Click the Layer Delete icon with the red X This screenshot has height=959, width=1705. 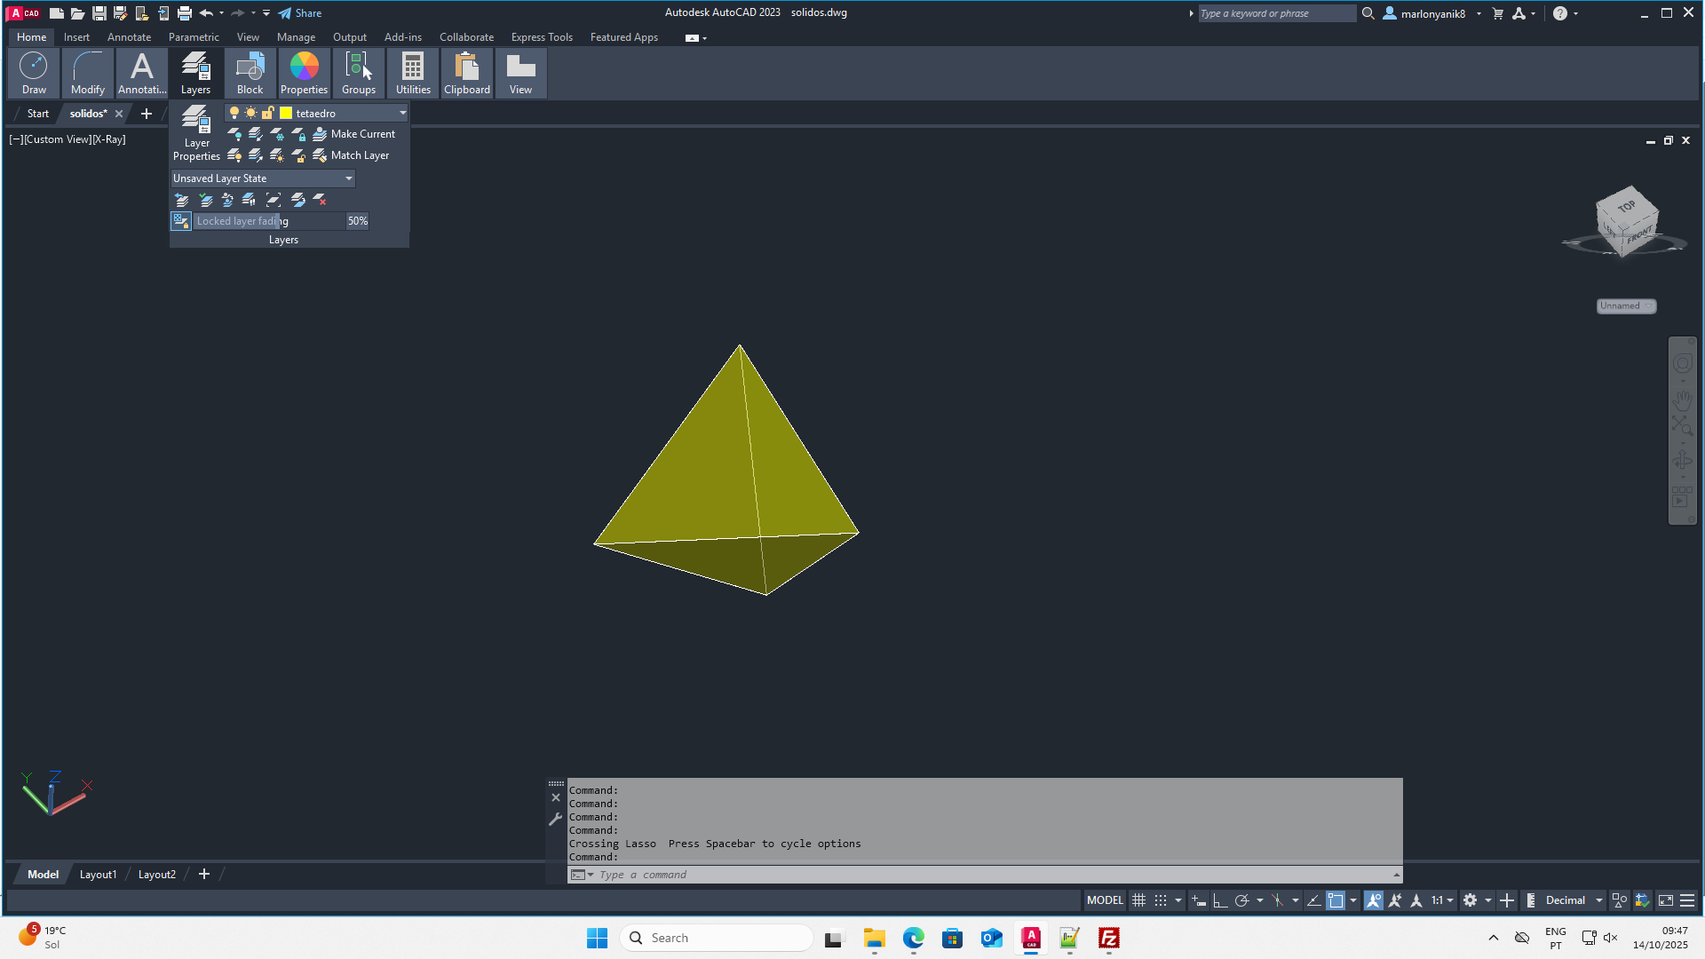pyautogui.click(x=320, y=200)
